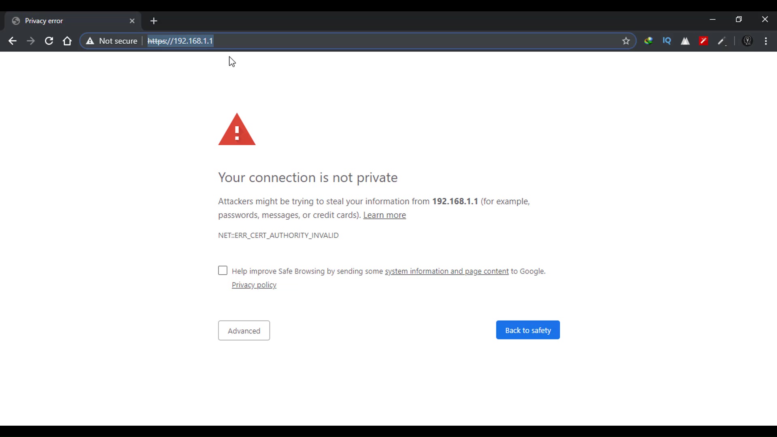
Task: Click the back navigation arrow
Action: [13, 41]
